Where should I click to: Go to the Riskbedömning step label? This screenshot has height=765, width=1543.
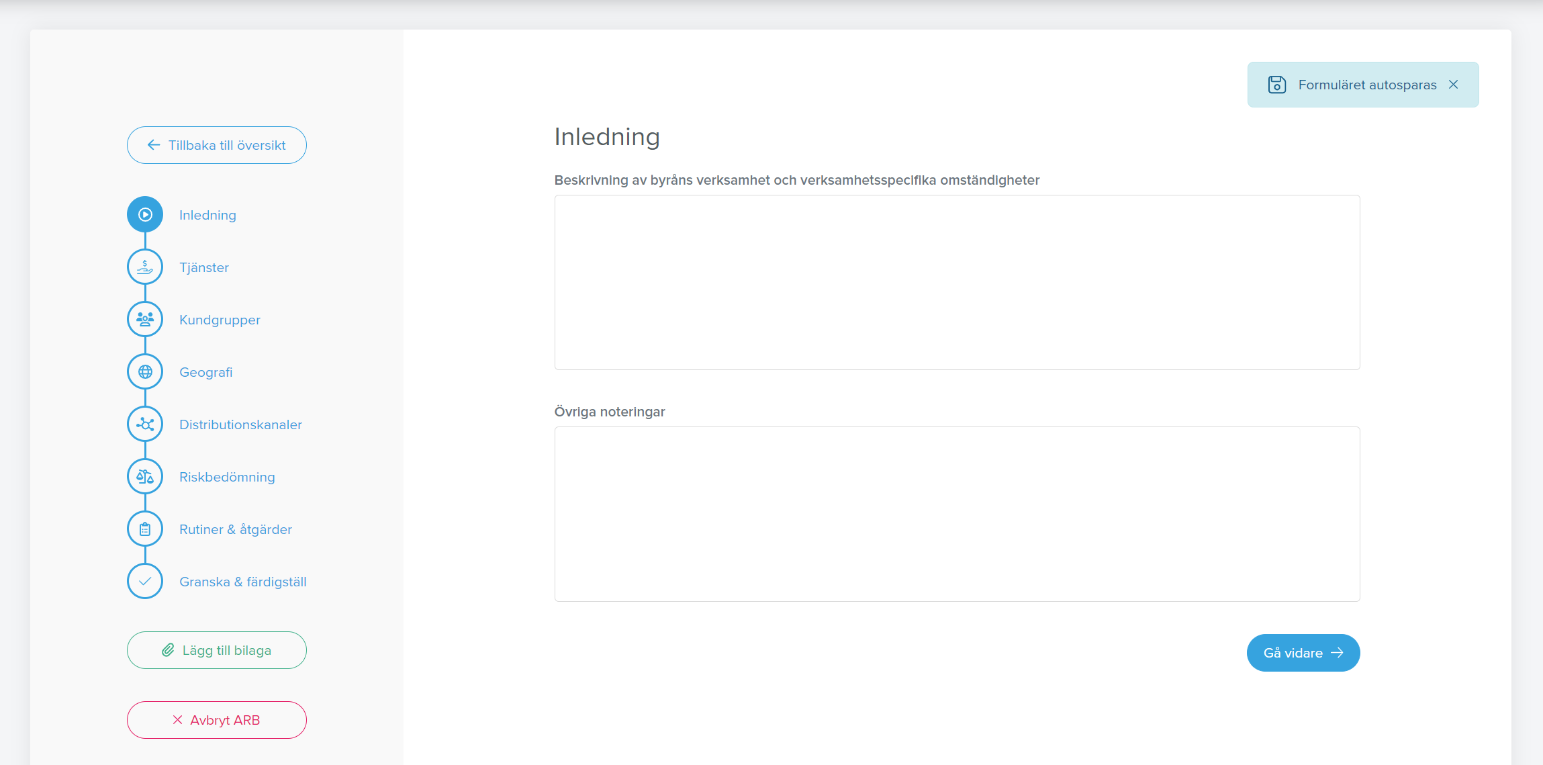(x=227, y=477)
